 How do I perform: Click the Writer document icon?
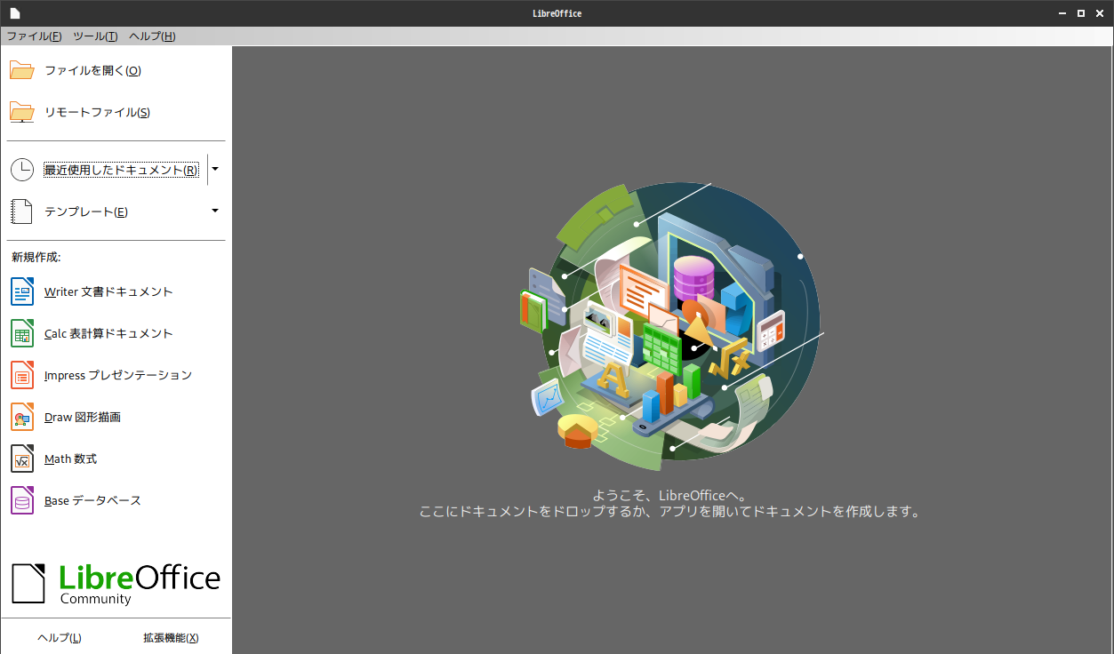click(22, 291)
